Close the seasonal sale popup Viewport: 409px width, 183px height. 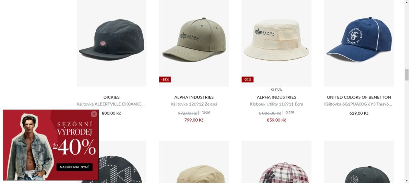coord(94,114)
